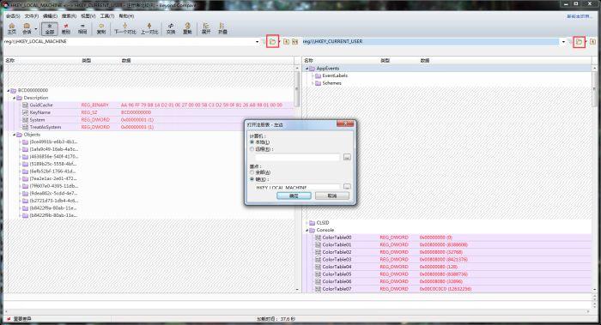Open the 工具(T) menu

(107, 16)
